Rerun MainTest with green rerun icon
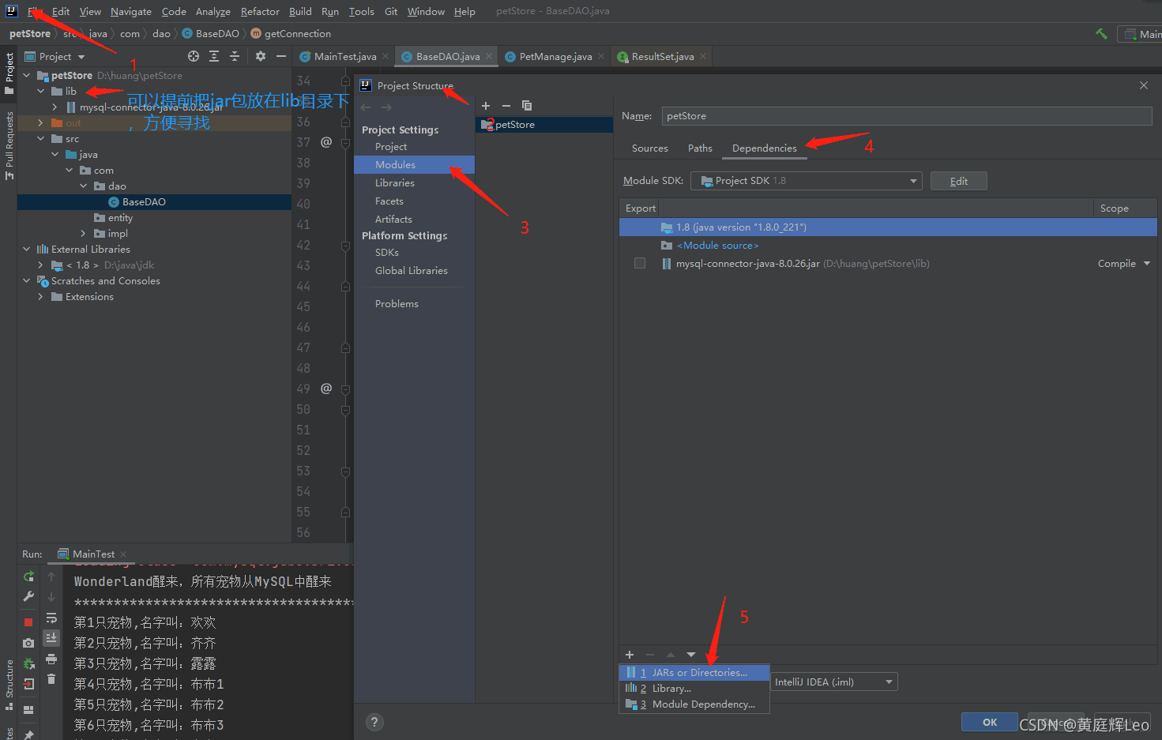 [x=28, y=576]
